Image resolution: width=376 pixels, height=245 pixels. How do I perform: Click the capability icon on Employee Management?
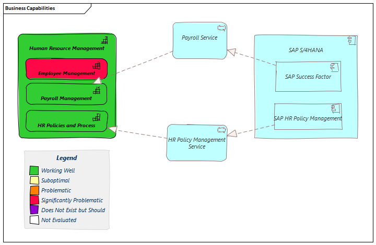[x=97, y=66]
